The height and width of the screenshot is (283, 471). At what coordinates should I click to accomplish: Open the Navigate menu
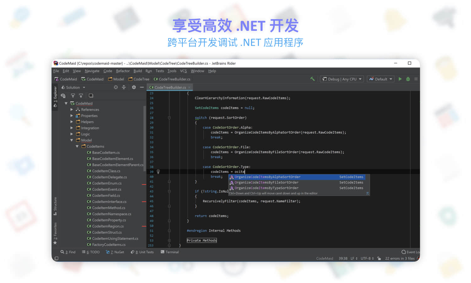[x=92, y=71]
